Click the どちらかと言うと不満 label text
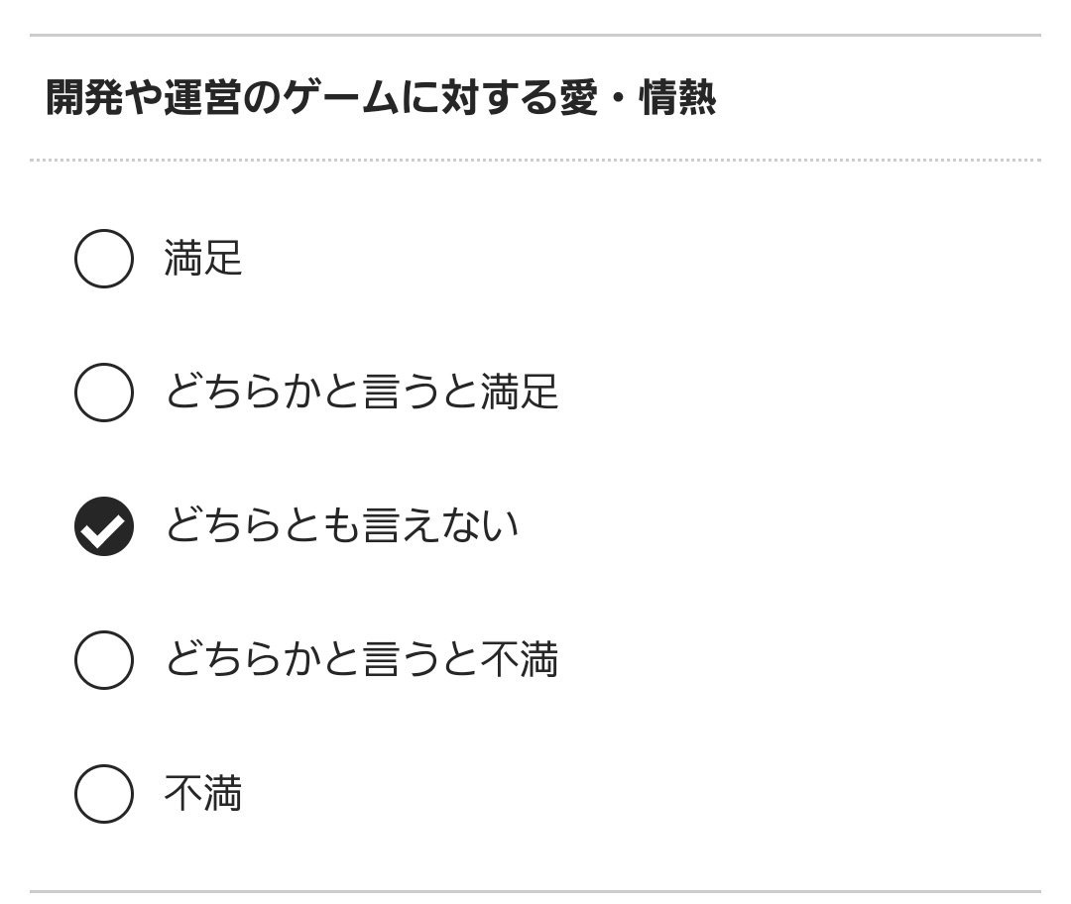The image size is (1071, 904). (x=361, y=660)
